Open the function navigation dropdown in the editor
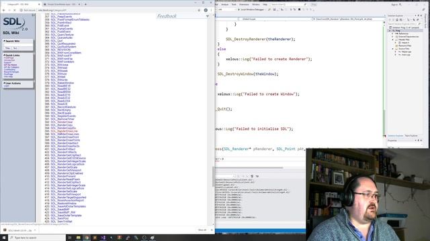Screen dimensions: 430x241 coord(348,19)
